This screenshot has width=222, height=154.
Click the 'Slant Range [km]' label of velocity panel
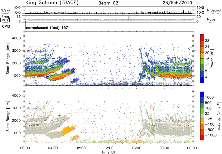pos(8,116)
